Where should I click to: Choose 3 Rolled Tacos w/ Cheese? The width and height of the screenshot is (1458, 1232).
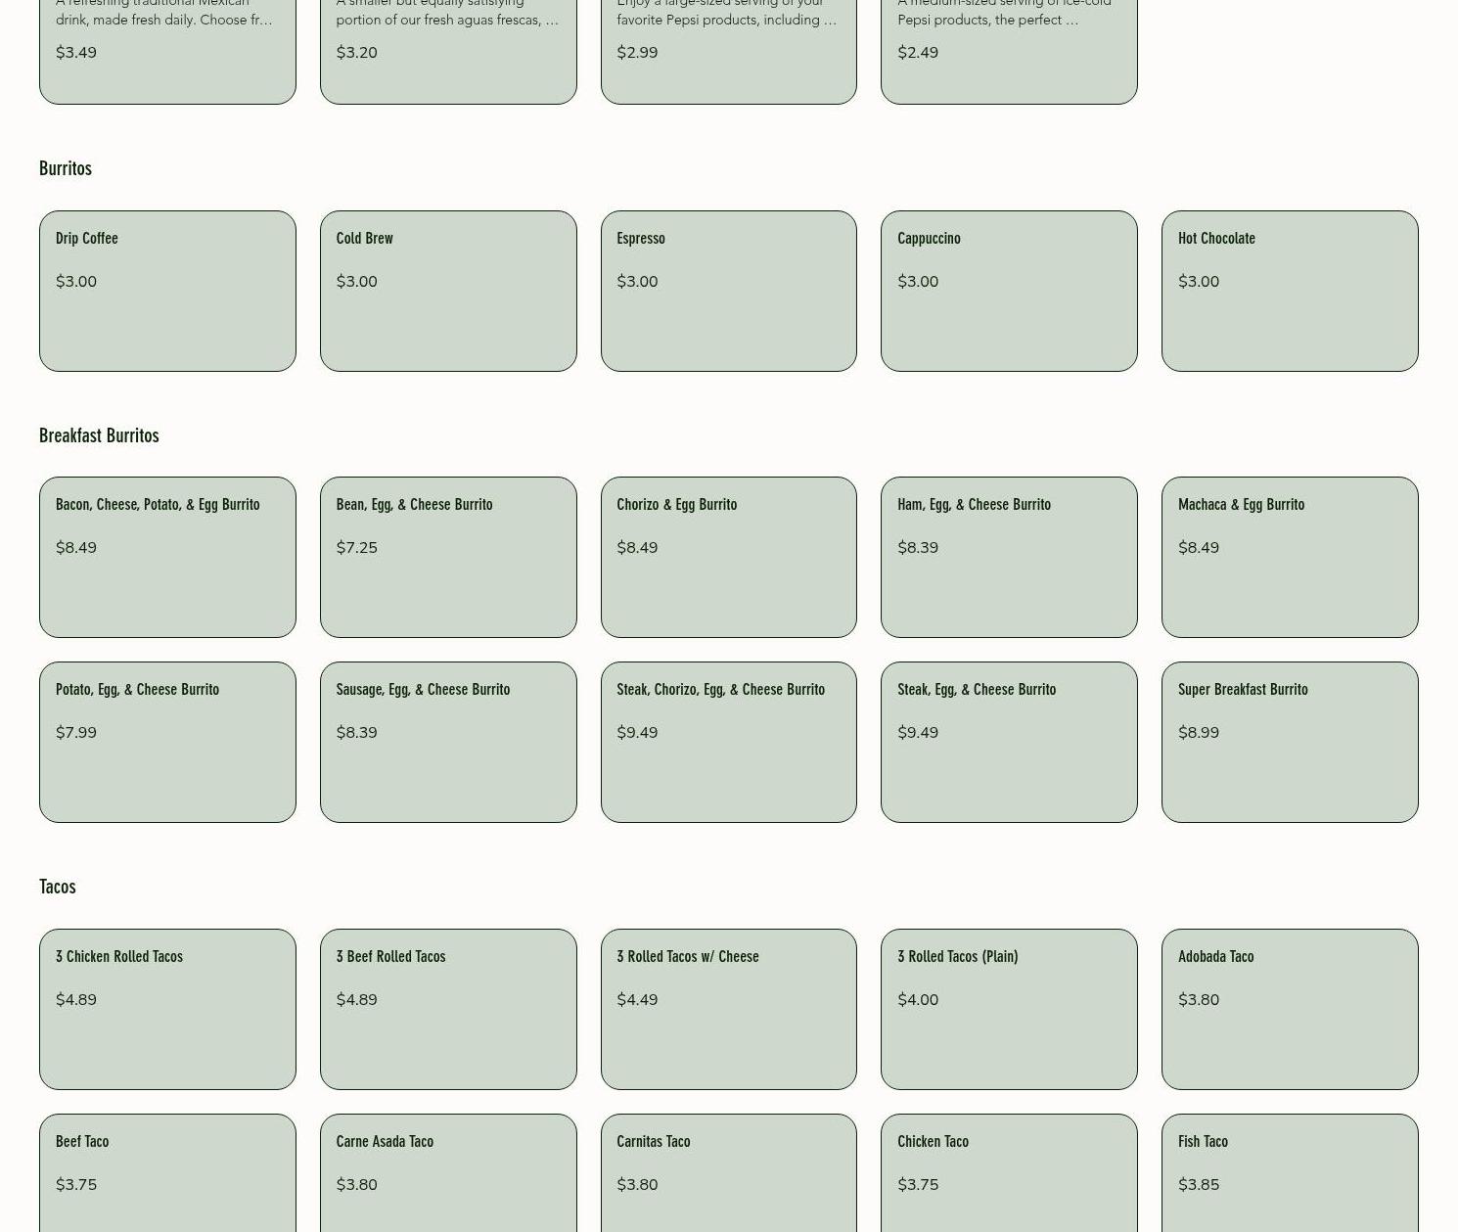click(x=729, y=1009)
